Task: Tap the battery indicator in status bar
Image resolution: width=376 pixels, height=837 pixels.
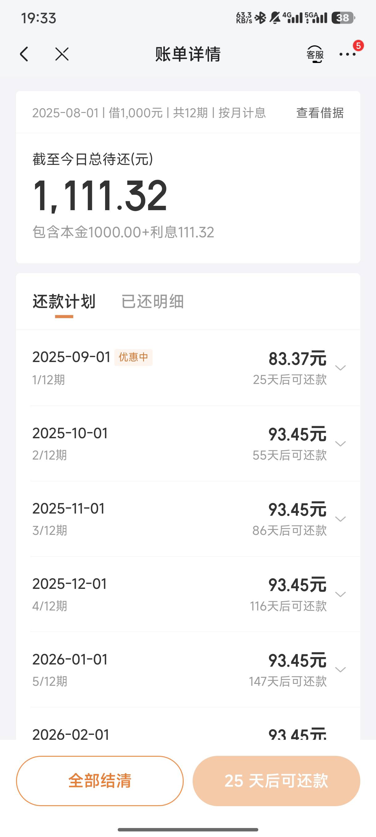Action: point(343,18)
